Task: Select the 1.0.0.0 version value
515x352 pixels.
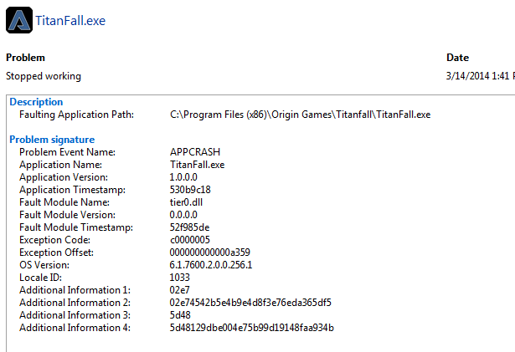Action: pyautogui.click(x=183, y=177)
